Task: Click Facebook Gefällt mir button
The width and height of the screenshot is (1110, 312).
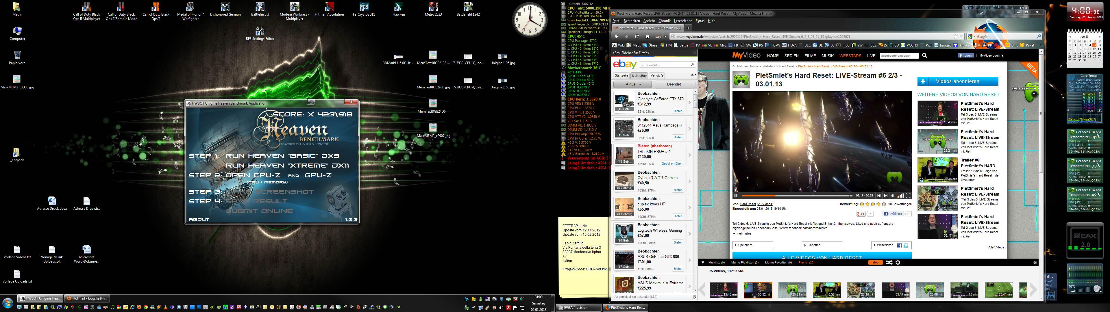Action: coord(893,214)
